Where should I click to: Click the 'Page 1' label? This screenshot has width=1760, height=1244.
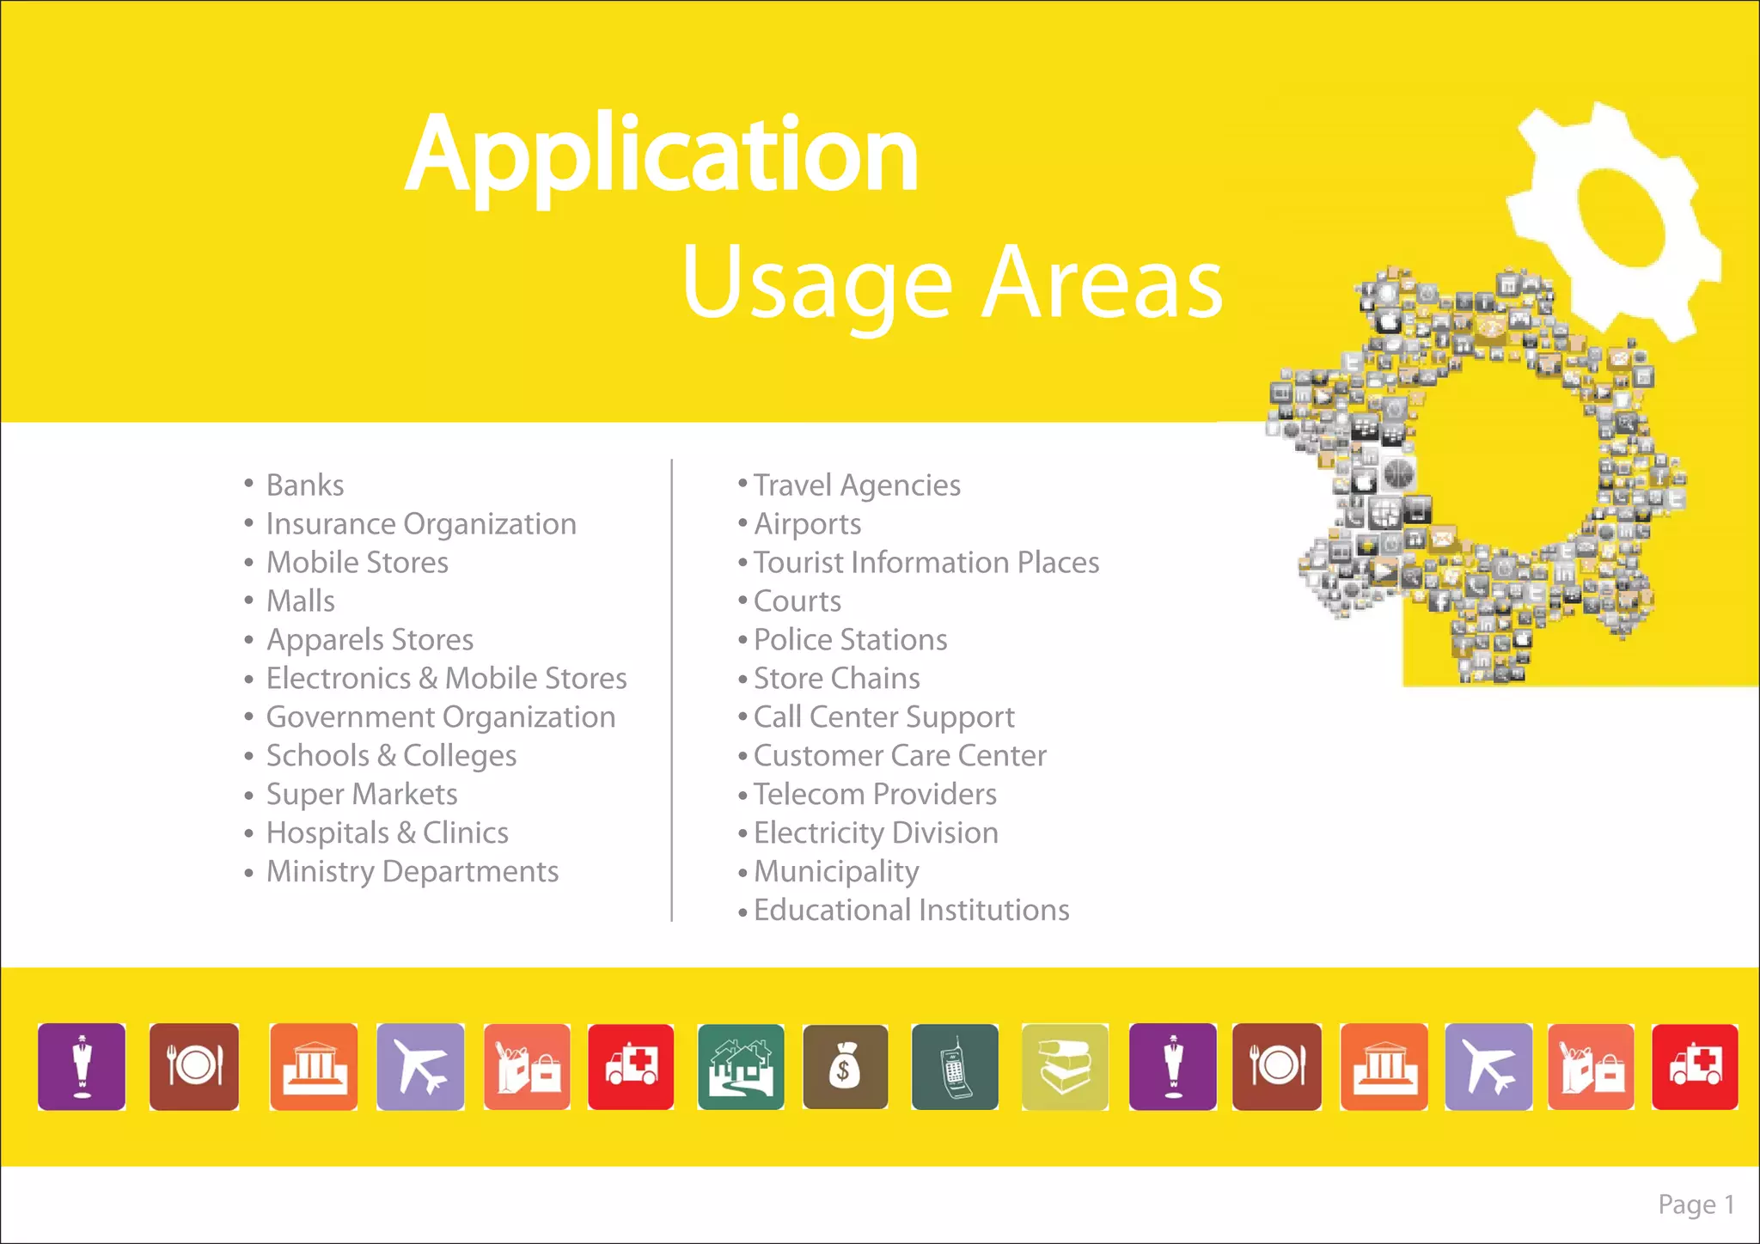(1696, 1204)
